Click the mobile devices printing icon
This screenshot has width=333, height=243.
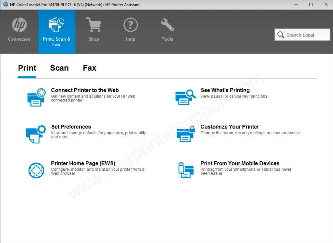click(x=186, y=170)
